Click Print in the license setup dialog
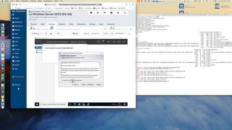 76,84
